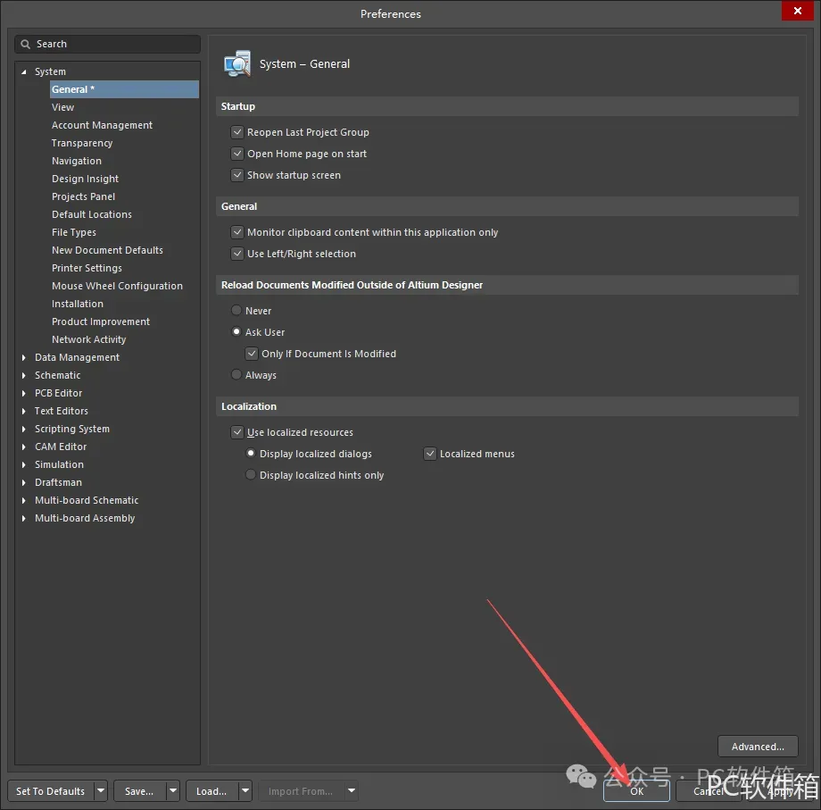Expand the Schematic node
821x810 pixels.
point(23,375)
